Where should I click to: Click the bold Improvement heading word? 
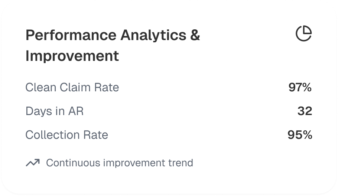(x=72, y=56)
